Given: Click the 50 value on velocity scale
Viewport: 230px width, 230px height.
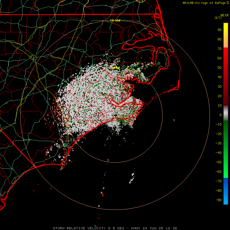Looking at the screenshot, I should click(220, 68).
